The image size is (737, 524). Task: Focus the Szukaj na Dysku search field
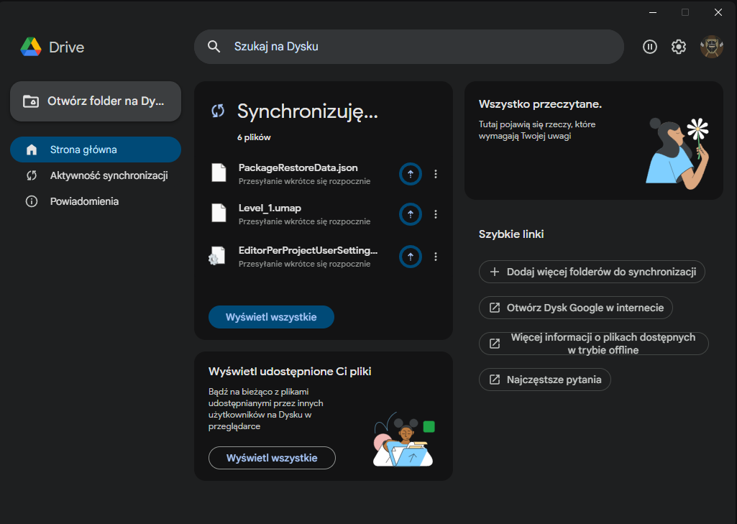pyautogui.click(x=417, y=47)
